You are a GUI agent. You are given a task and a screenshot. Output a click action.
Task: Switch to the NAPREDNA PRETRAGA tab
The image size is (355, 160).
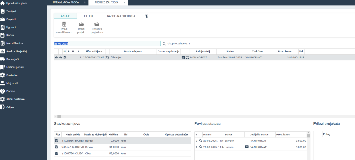pyautogui.click(x=121, y=16)
